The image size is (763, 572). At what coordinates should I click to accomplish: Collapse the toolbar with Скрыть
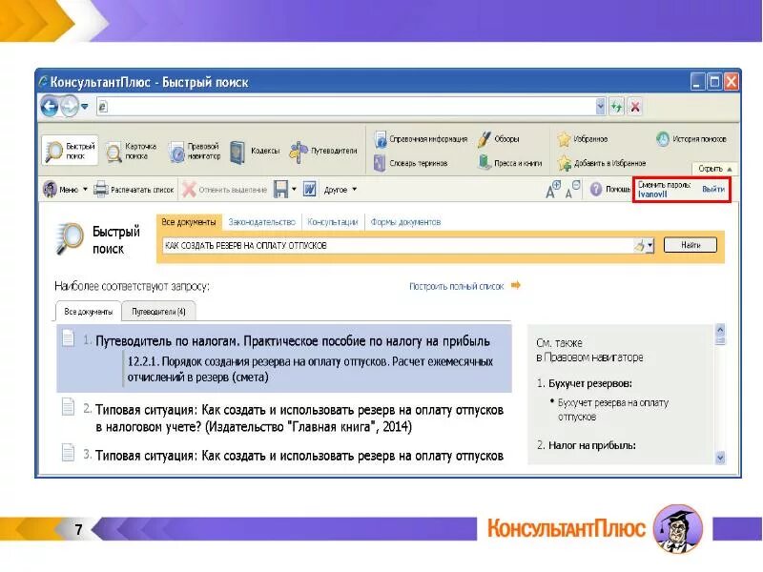pos(714,169)
